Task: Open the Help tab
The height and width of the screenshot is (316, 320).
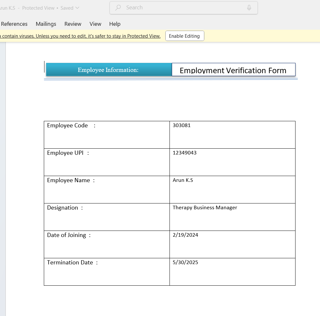Action: click(x=115, y=24)
